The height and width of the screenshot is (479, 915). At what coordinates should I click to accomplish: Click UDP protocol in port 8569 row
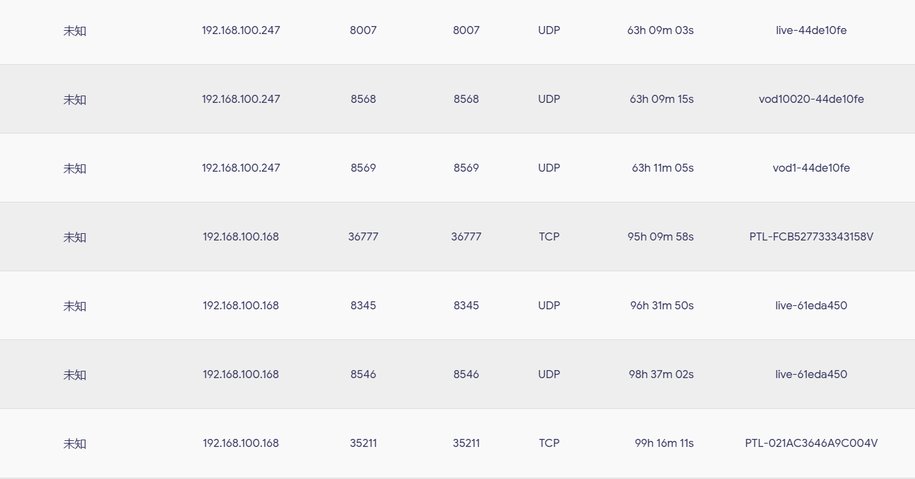(x=549, y=168)
